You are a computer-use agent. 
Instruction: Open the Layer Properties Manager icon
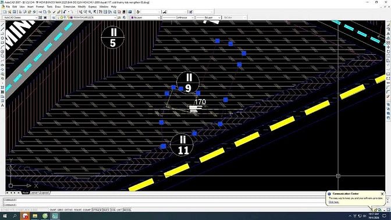click(x=54, y=17)
